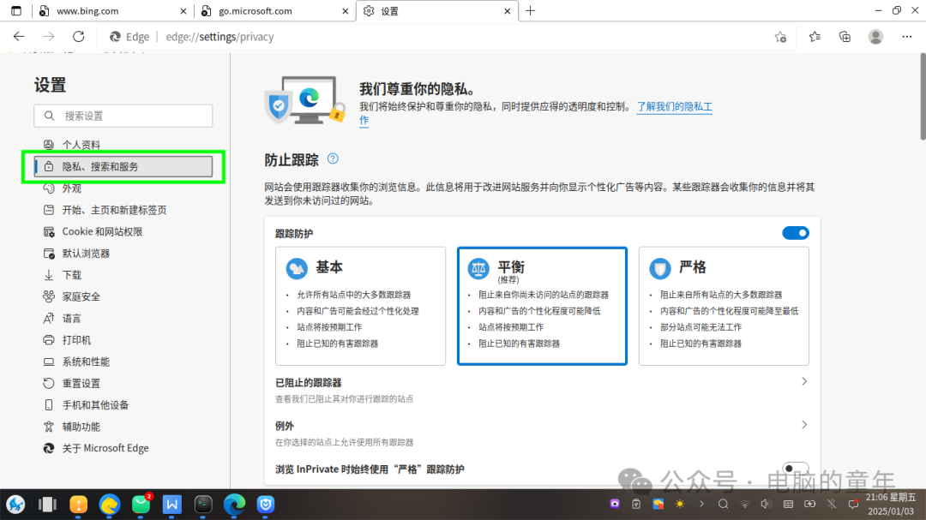Open Edge settings menu (three dots)

coord(906,37)
